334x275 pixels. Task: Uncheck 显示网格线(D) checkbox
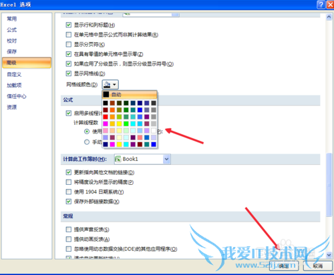[x=69, y=73]
